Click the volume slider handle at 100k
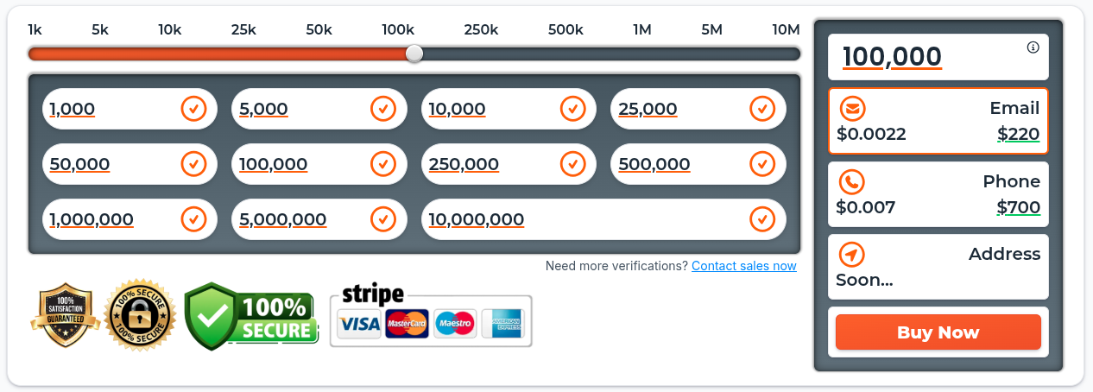The width and height of the screenshot is (1093, 392). point(414,54)
